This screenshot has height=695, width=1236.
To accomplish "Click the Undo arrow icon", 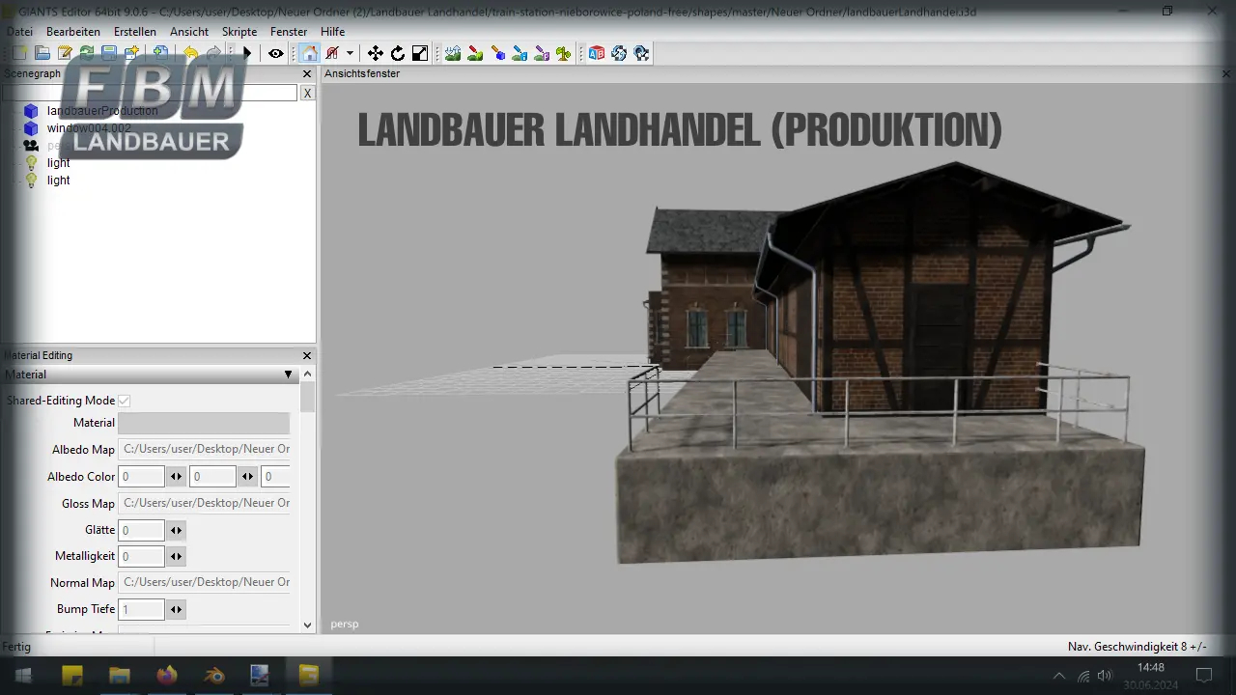I will 190,53.
